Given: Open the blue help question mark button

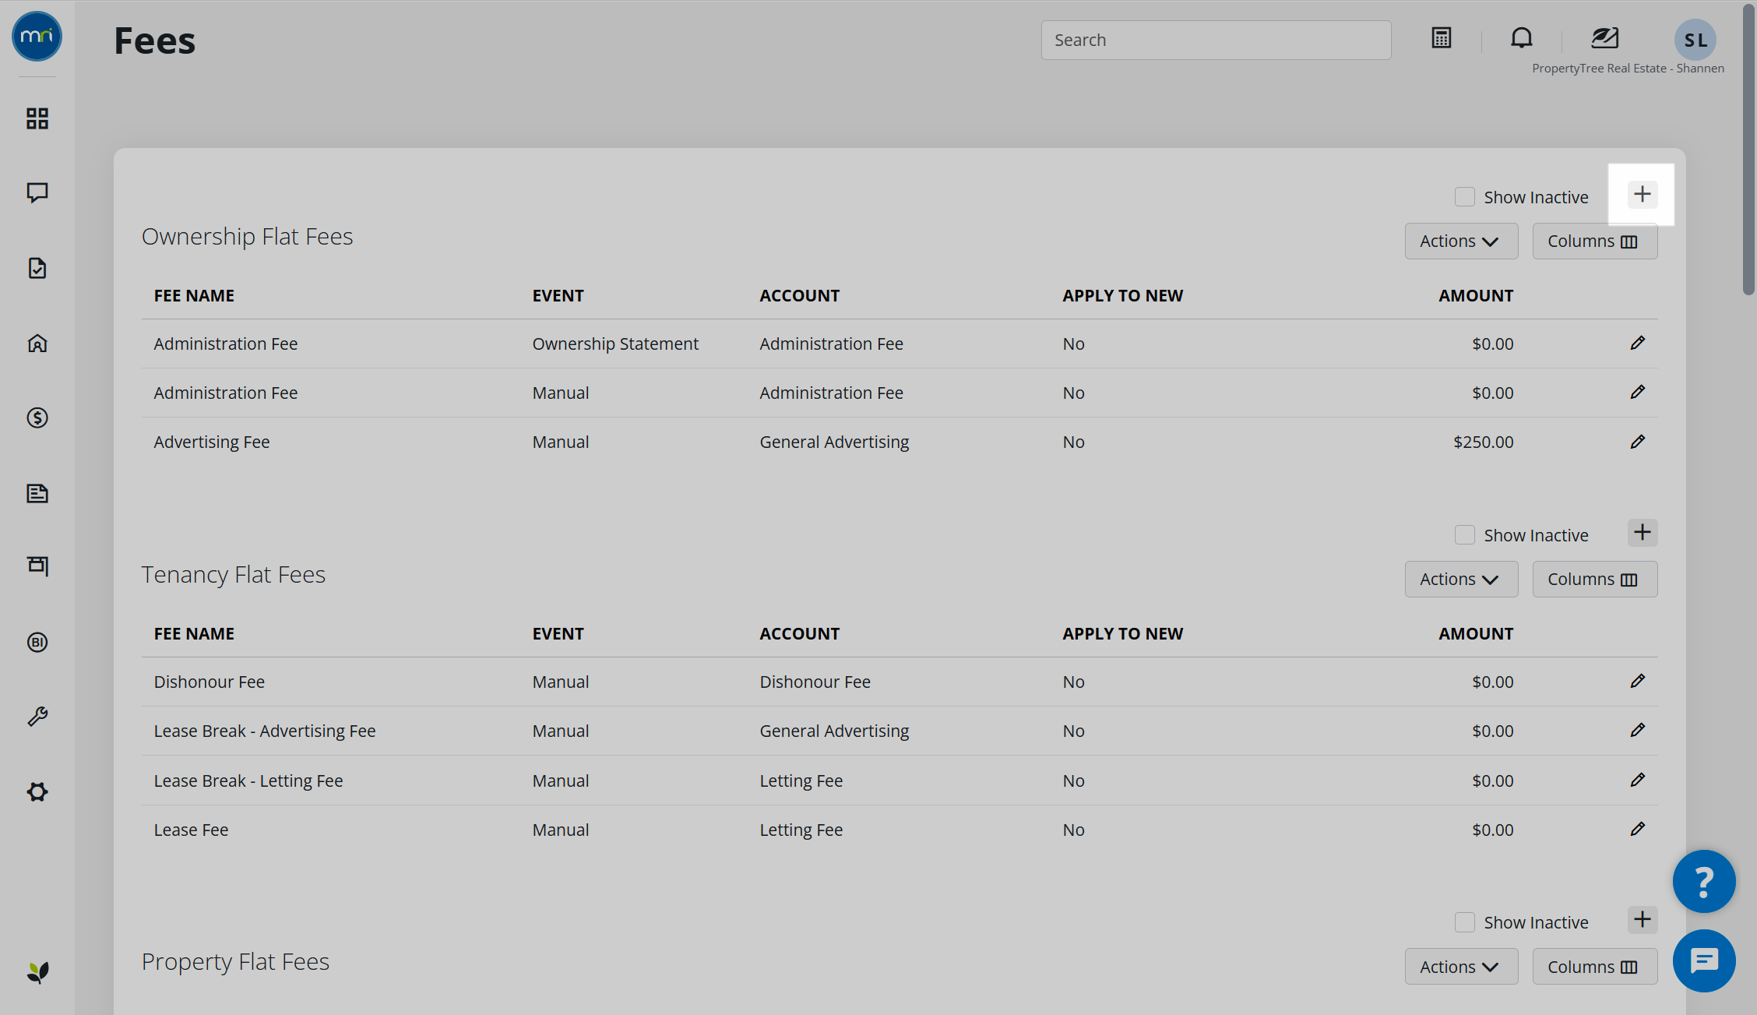Looking at the screenshot, I should 1703,881.
